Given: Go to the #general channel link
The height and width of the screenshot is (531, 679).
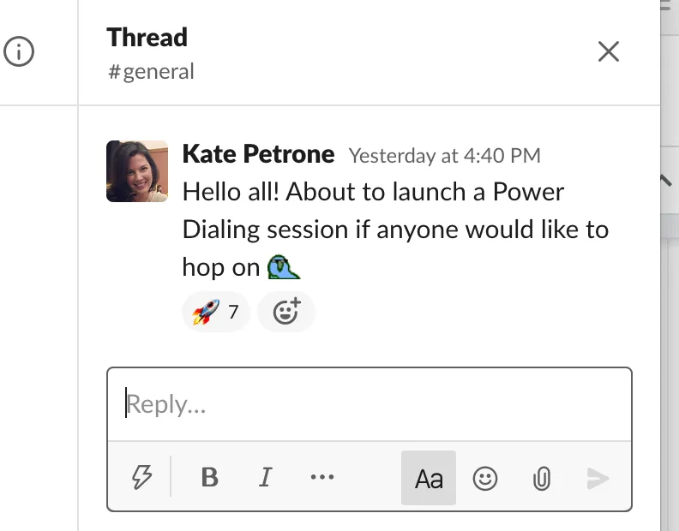Looking at the screenshot, I should coord(151,71).
